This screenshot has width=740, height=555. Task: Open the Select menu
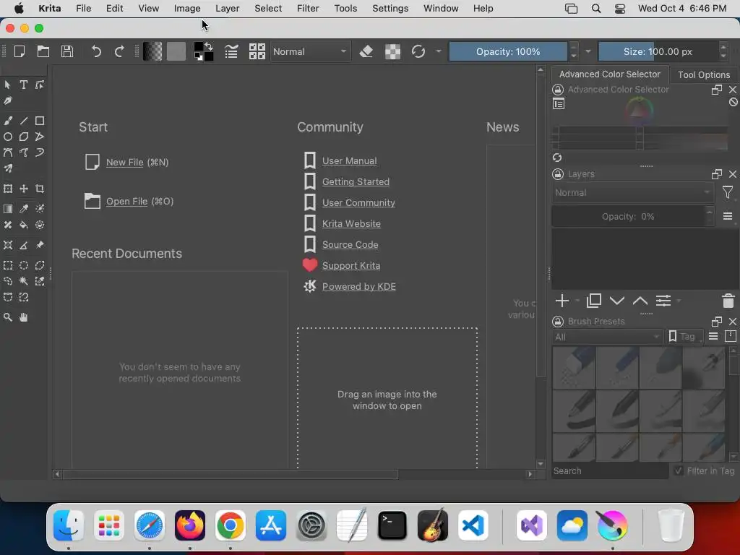coord(268,9)
